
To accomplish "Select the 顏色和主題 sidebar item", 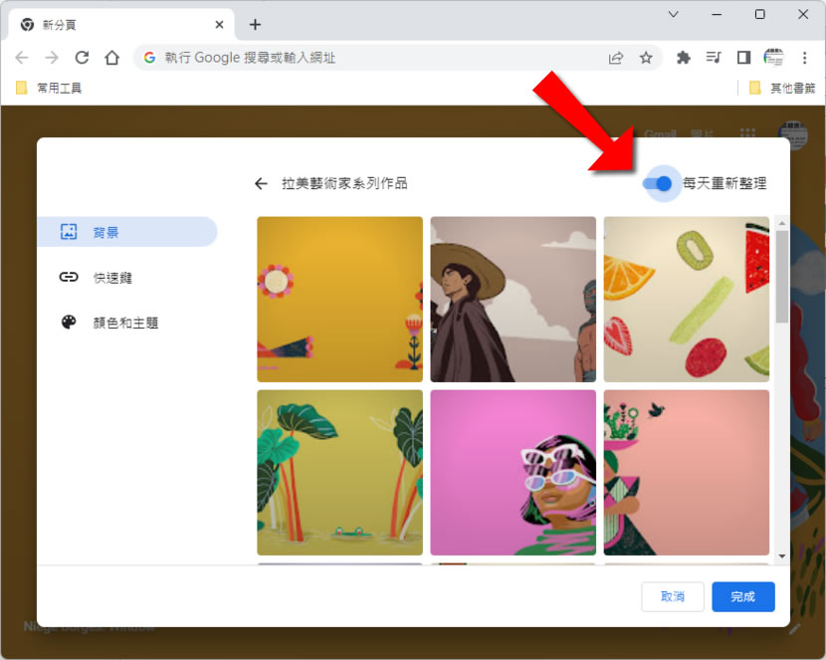I will 127,323.
